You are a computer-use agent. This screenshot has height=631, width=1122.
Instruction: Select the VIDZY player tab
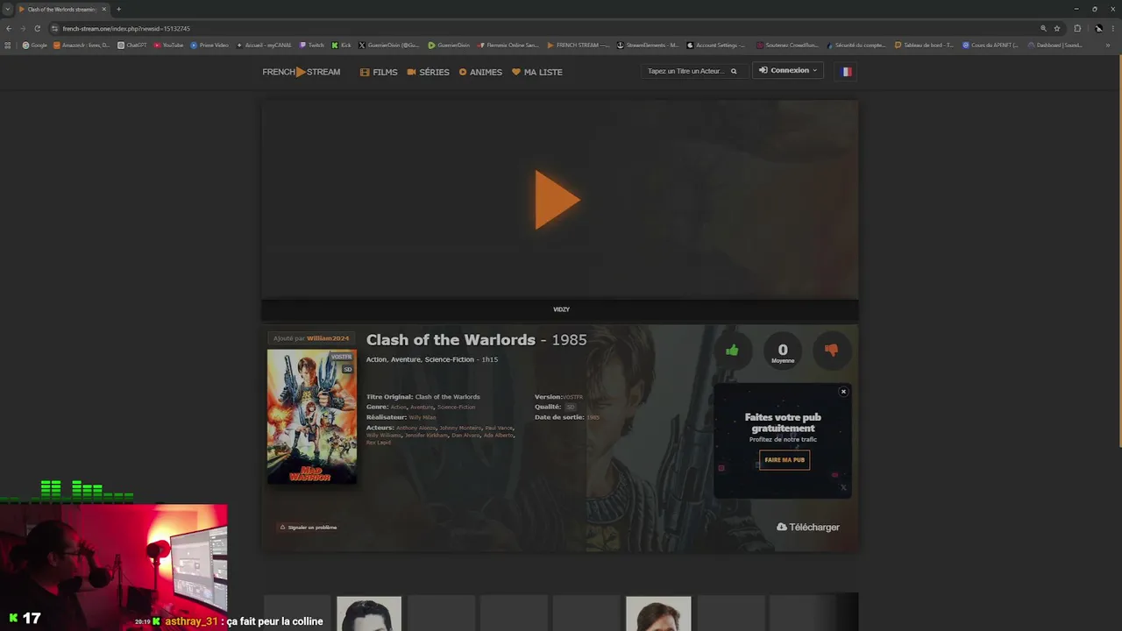[x=561, y=309]
